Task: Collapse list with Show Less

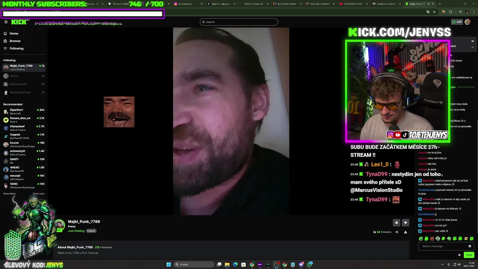Action: tap(38, 194)
